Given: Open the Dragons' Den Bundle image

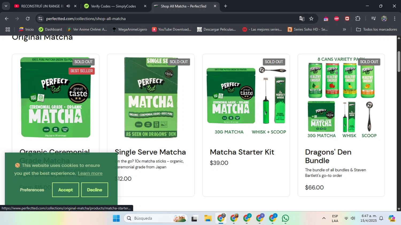Looking at the screenshot, I should pos(341,97).
